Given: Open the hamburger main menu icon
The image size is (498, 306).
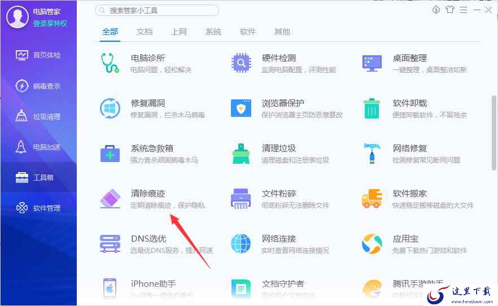Looking at the screenshot, I should point(464,10).
